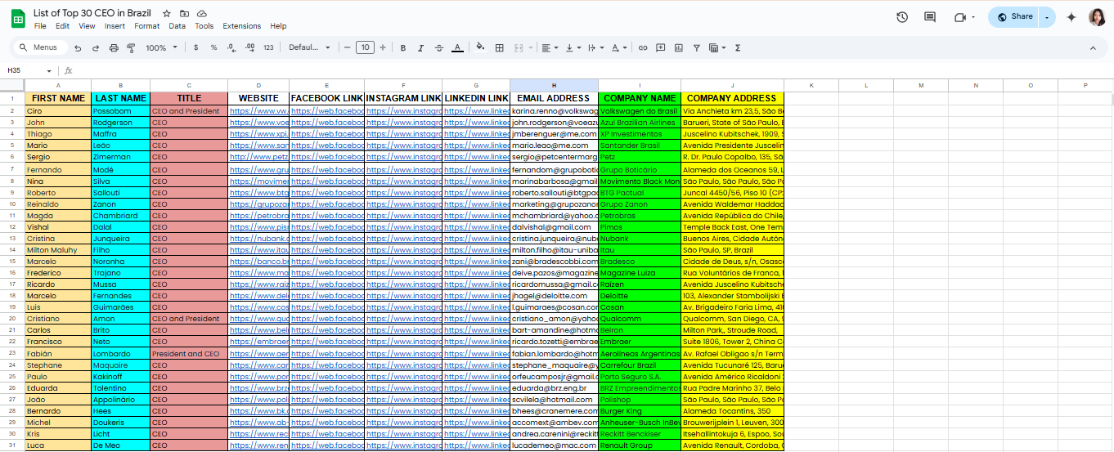
Task: Open the Gemini sparkle assistant
Action: pyautogui.click(x=1071, y=17)
